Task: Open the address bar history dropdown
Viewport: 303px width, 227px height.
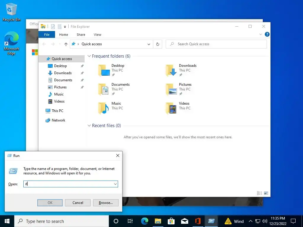Action: click(x=149, y=44)
